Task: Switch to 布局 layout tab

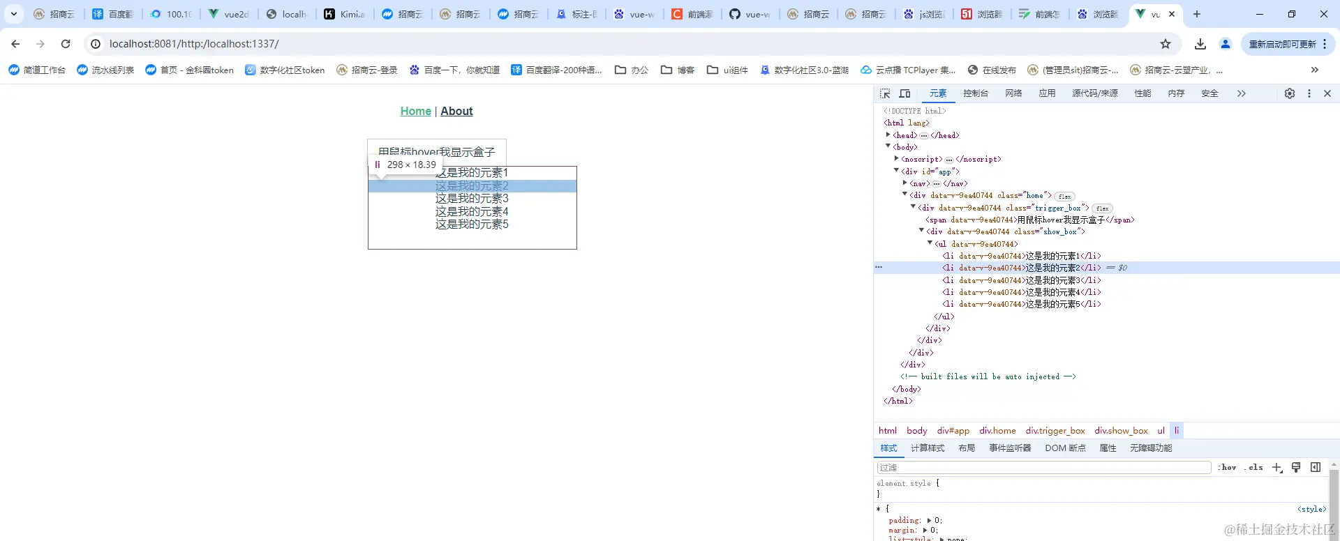Action: 967,448
